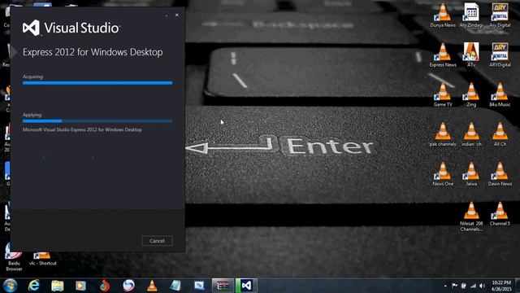Open the WinRAR taskbar button
The height and width of the screenshot is (293, 520).
point(223,286)
